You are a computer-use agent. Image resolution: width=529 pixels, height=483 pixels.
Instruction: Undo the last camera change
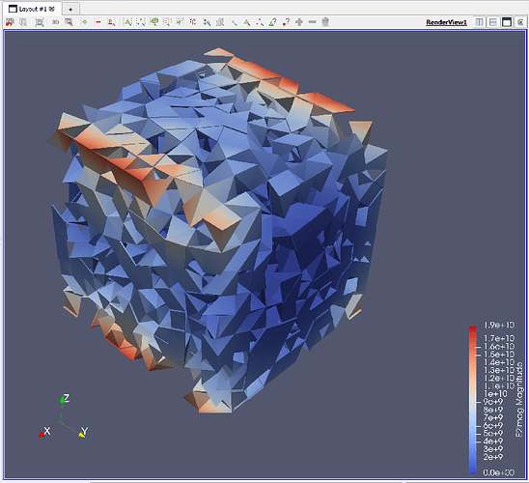coord(10,22)
